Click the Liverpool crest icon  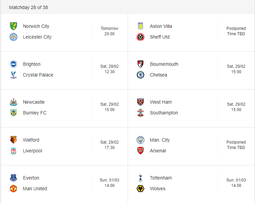pyautogui.click(x=13, y=151)
